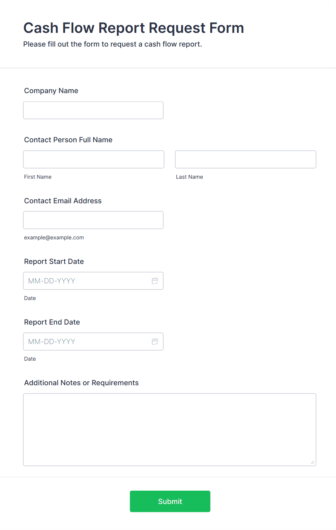Click the "Contact Email Address" label
The width and height of the screenshot is (336, 530).
(x=63, y=201)
